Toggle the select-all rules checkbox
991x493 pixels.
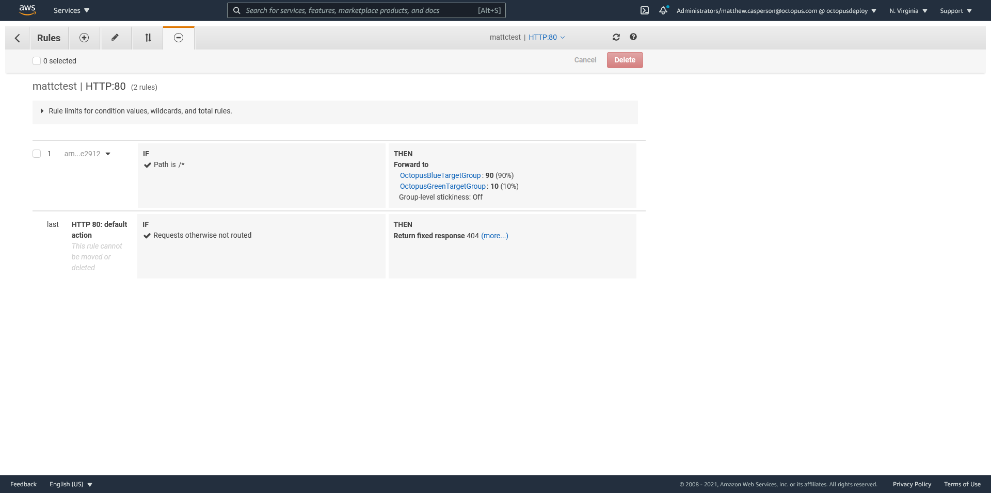[x=37, y=61]
